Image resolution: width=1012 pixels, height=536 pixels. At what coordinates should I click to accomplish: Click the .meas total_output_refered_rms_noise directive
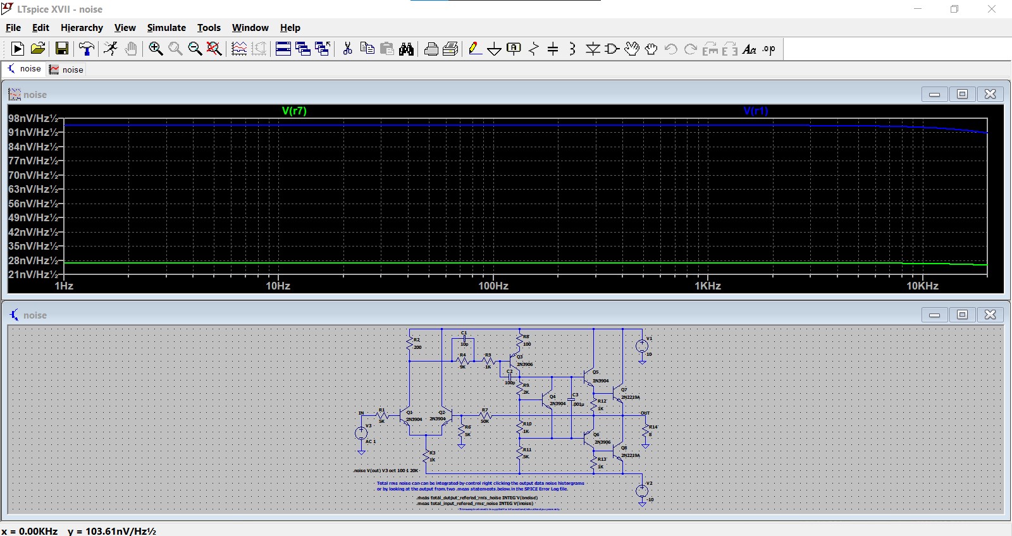[477, 497]
